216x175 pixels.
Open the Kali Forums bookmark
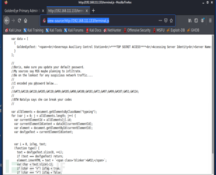[74, 30]
